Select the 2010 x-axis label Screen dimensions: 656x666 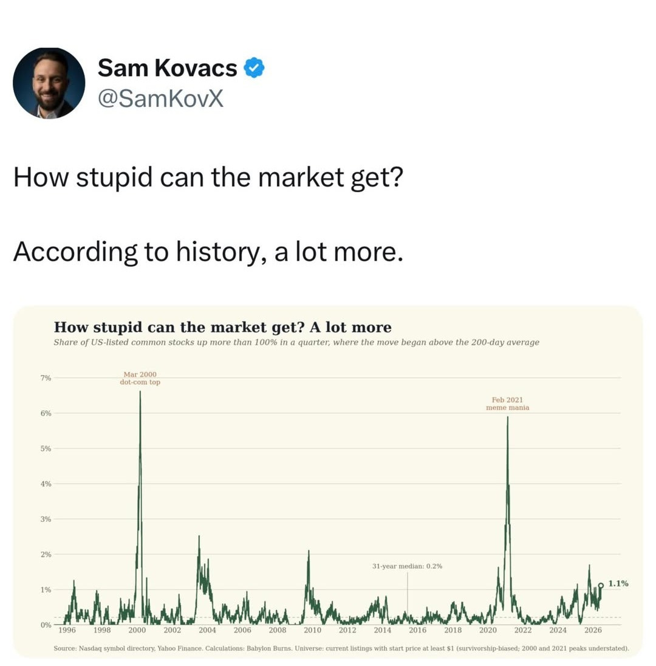(312, 630)
